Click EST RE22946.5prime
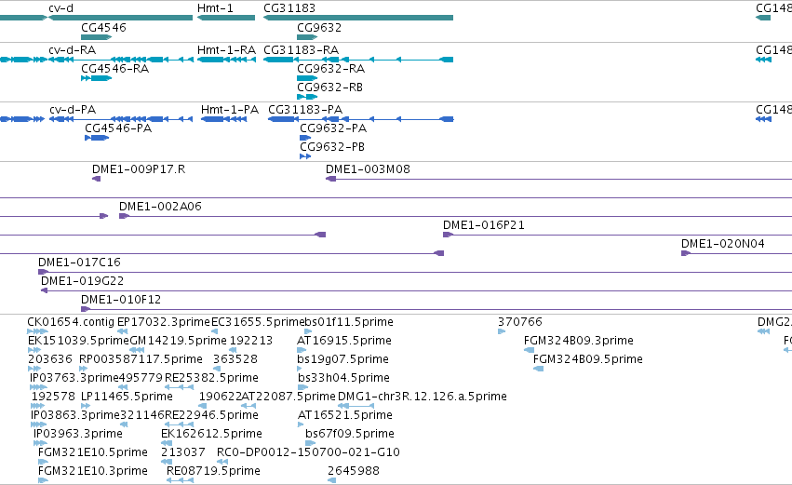The width and height of the screenshot is (792, 485). (x=180, y=424)
